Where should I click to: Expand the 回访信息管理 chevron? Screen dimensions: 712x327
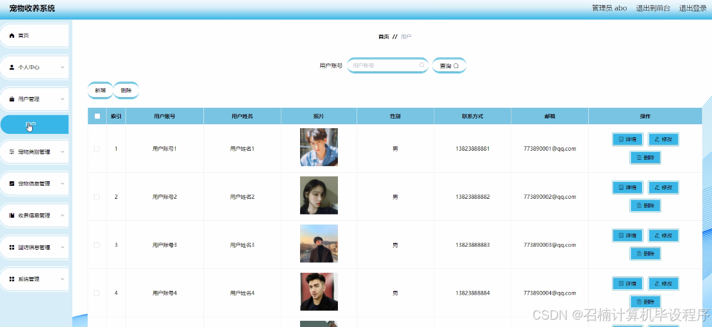pyautogui.click(x=62, y=247)
